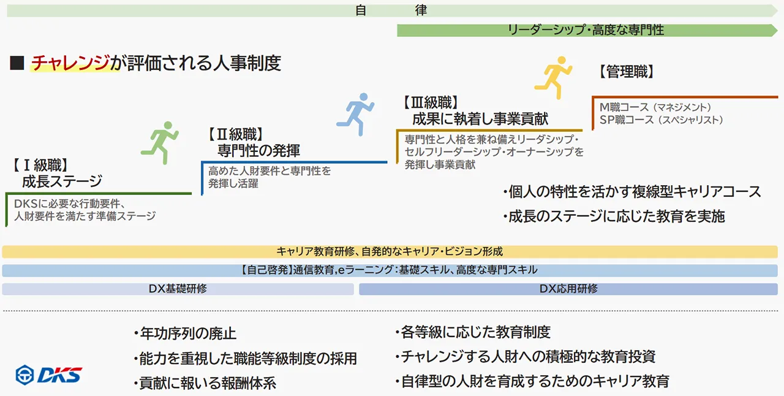Click the 各等級に応じた教育制度 bullet text

coord(472,332)
